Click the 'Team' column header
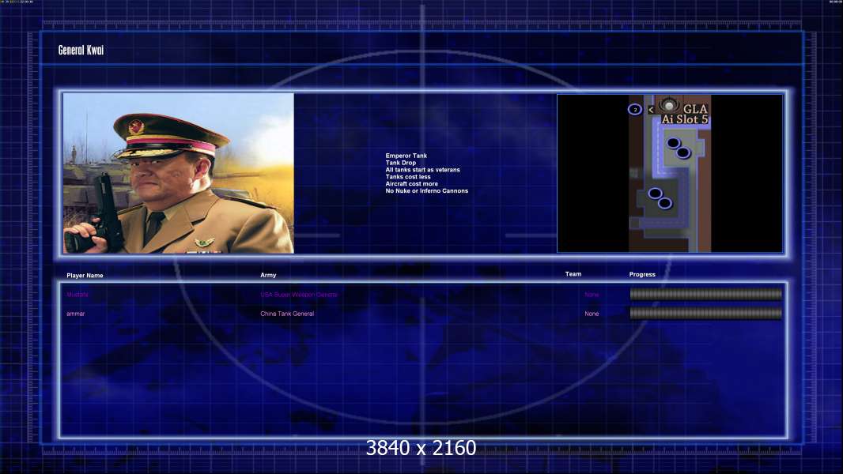This screenshot has height=474, width=843. tap(573, 274)
